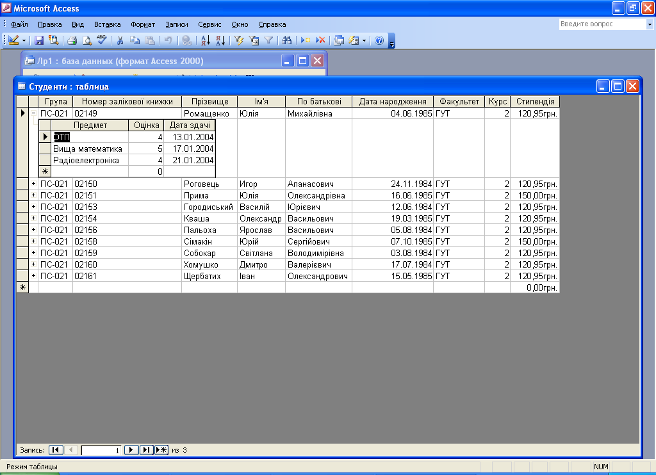Open the Вид menu
This screenshot has width=656, height=475.
point(78,24)
